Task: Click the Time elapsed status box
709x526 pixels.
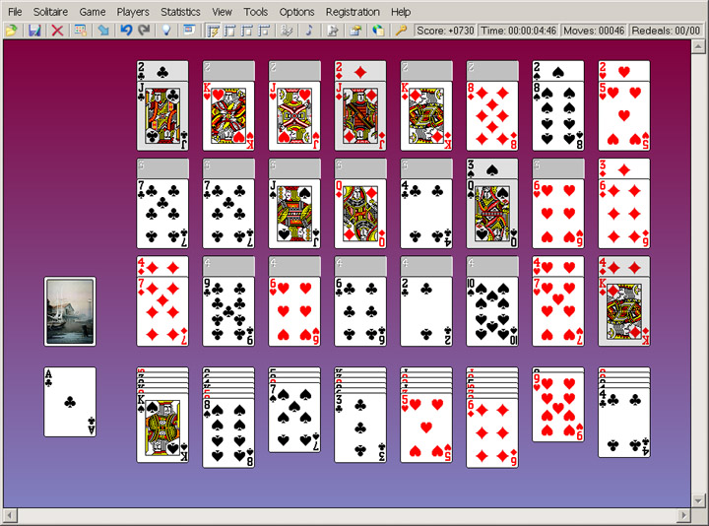Action: (518, 31)
